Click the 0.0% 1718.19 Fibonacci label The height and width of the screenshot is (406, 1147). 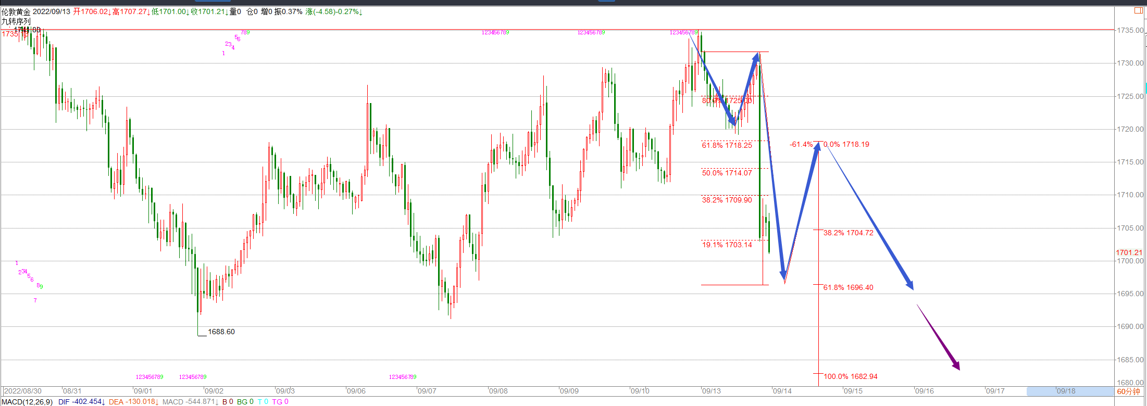click(846, 144)
